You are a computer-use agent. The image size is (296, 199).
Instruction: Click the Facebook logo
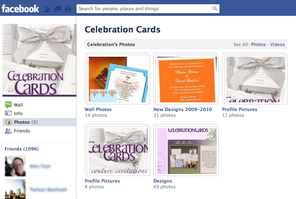point(20,9)
